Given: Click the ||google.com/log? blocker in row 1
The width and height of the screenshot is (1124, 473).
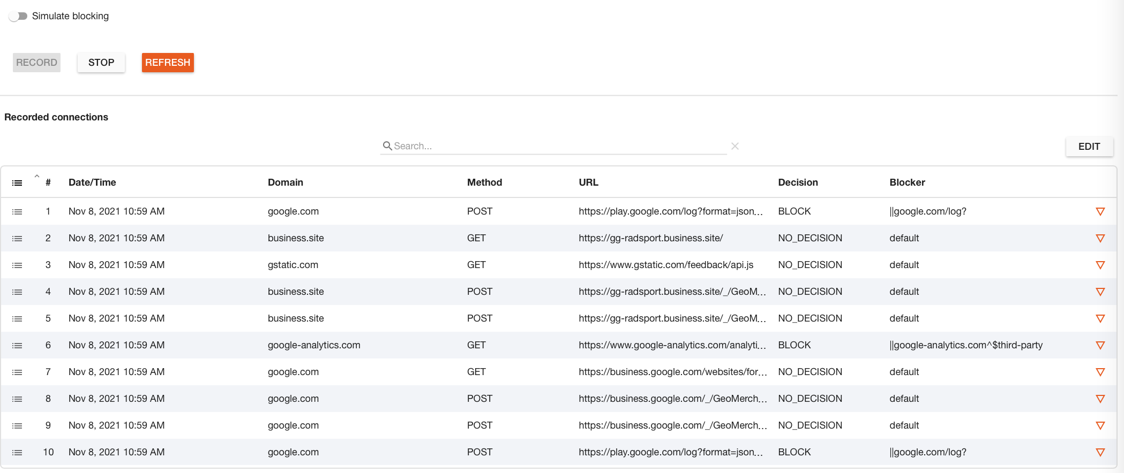Looking at the screenshot, I should tap(928, 211).
